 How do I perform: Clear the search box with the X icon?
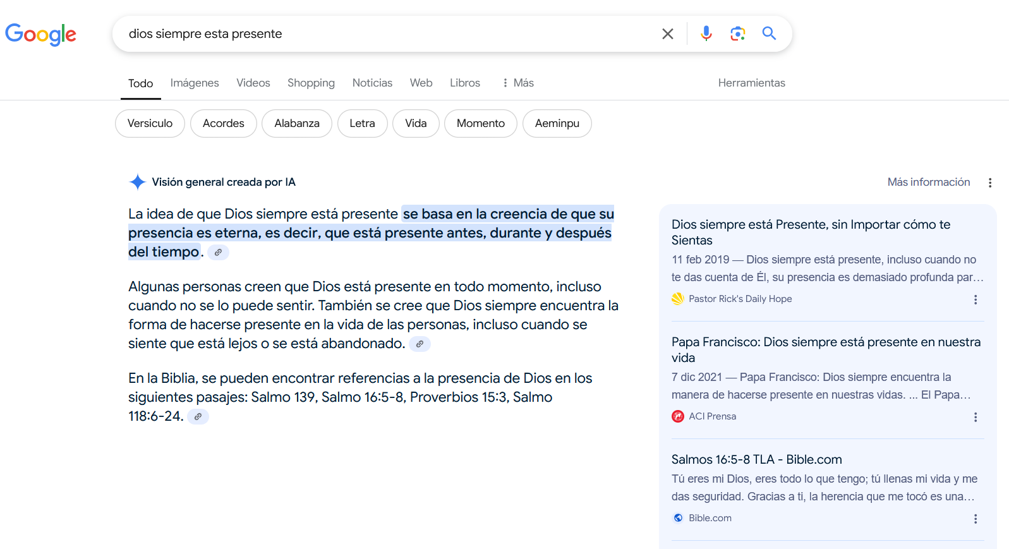pyautogui.click(x=668, y=34)
